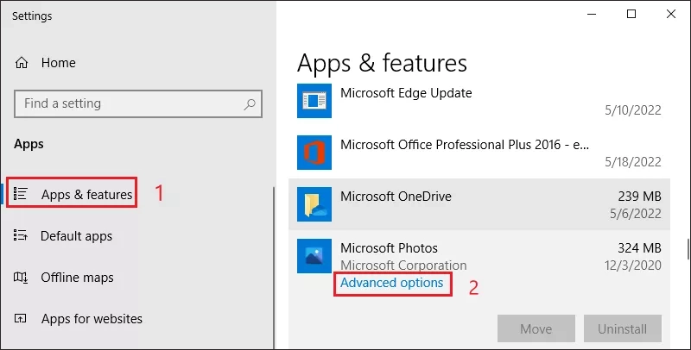The image size is (691, 350).
Task: Click the Apps sidebar section heading
Action: (x=29, y=144)
